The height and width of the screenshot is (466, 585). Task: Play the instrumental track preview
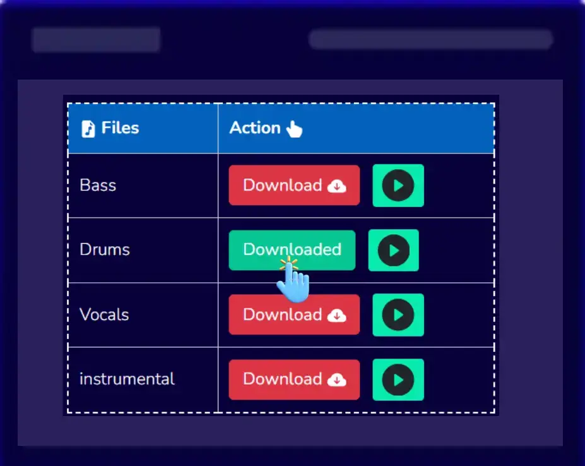pos(398,379)
